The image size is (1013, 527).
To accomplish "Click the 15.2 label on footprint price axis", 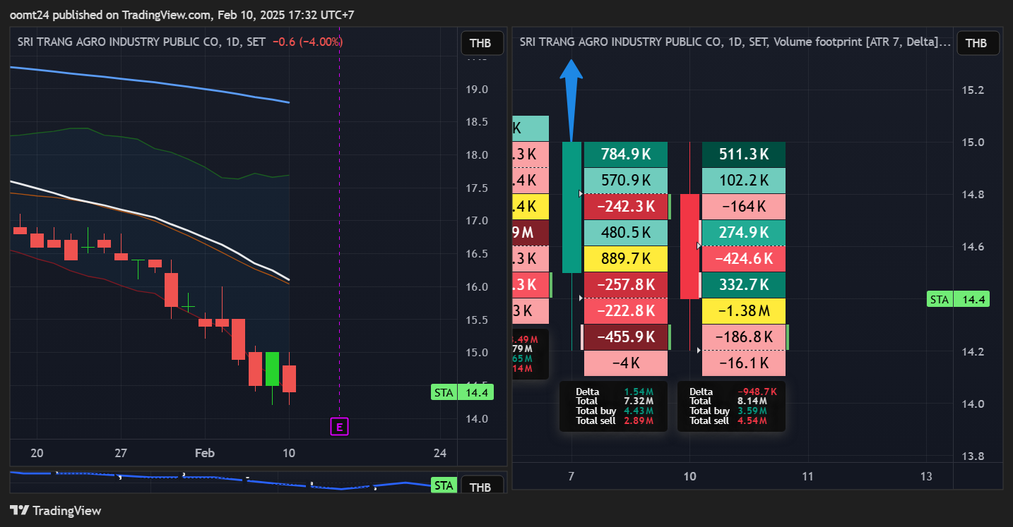I will click(x=973, y=90).
